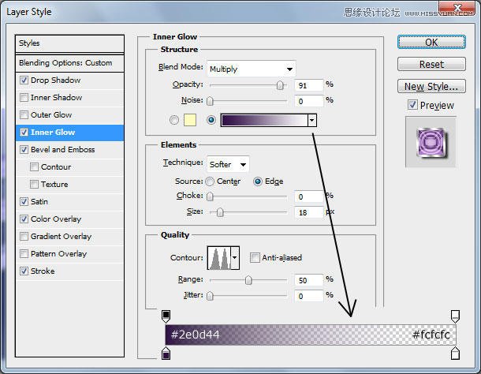Viewport: 481px width, 374px height.
Task: Select the right white color stop
Action: tap(455, 353)
